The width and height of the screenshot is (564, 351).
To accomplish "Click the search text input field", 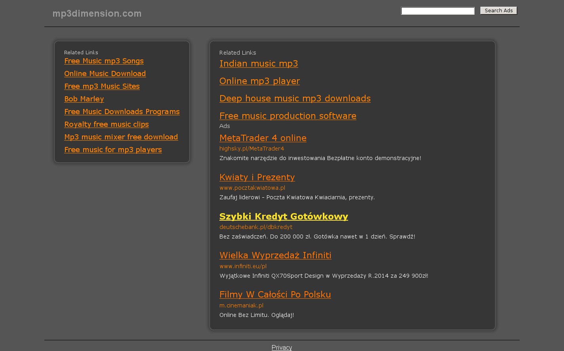I will coord(437,11).
